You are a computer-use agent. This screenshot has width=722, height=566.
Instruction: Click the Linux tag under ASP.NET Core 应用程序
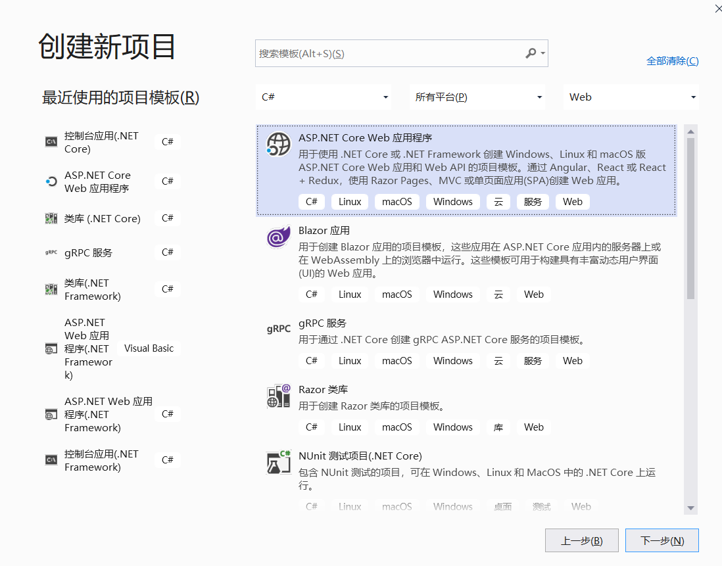click(x=349, y=201)
